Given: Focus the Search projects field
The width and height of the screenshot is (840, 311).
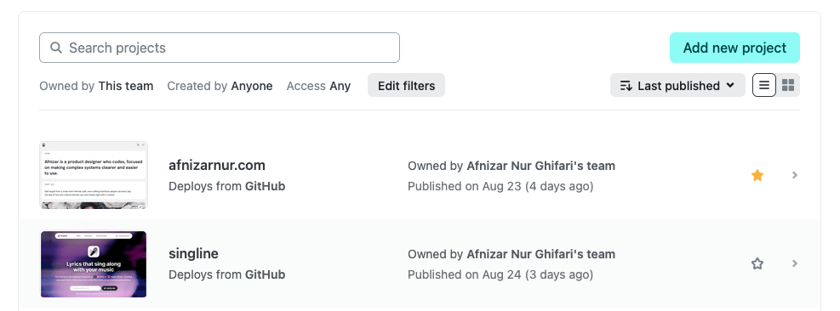Looking at the screenshot, I should tap(219, 48).
